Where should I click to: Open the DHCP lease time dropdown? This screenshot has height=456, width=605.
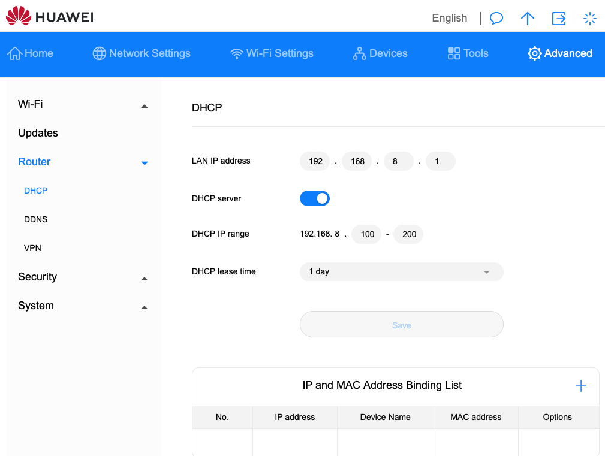pos(401,272)
